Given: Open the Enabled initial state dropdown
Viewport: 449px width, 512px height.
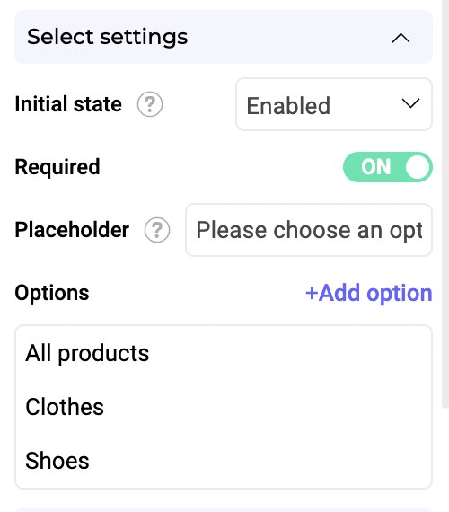Looking at the screenshot, I should click(x=334, y=104).
